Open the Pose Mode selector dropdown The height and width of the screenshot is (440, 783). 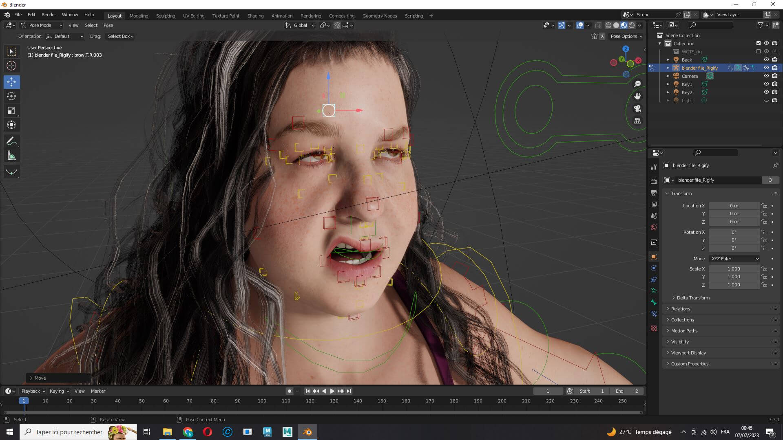41,25
